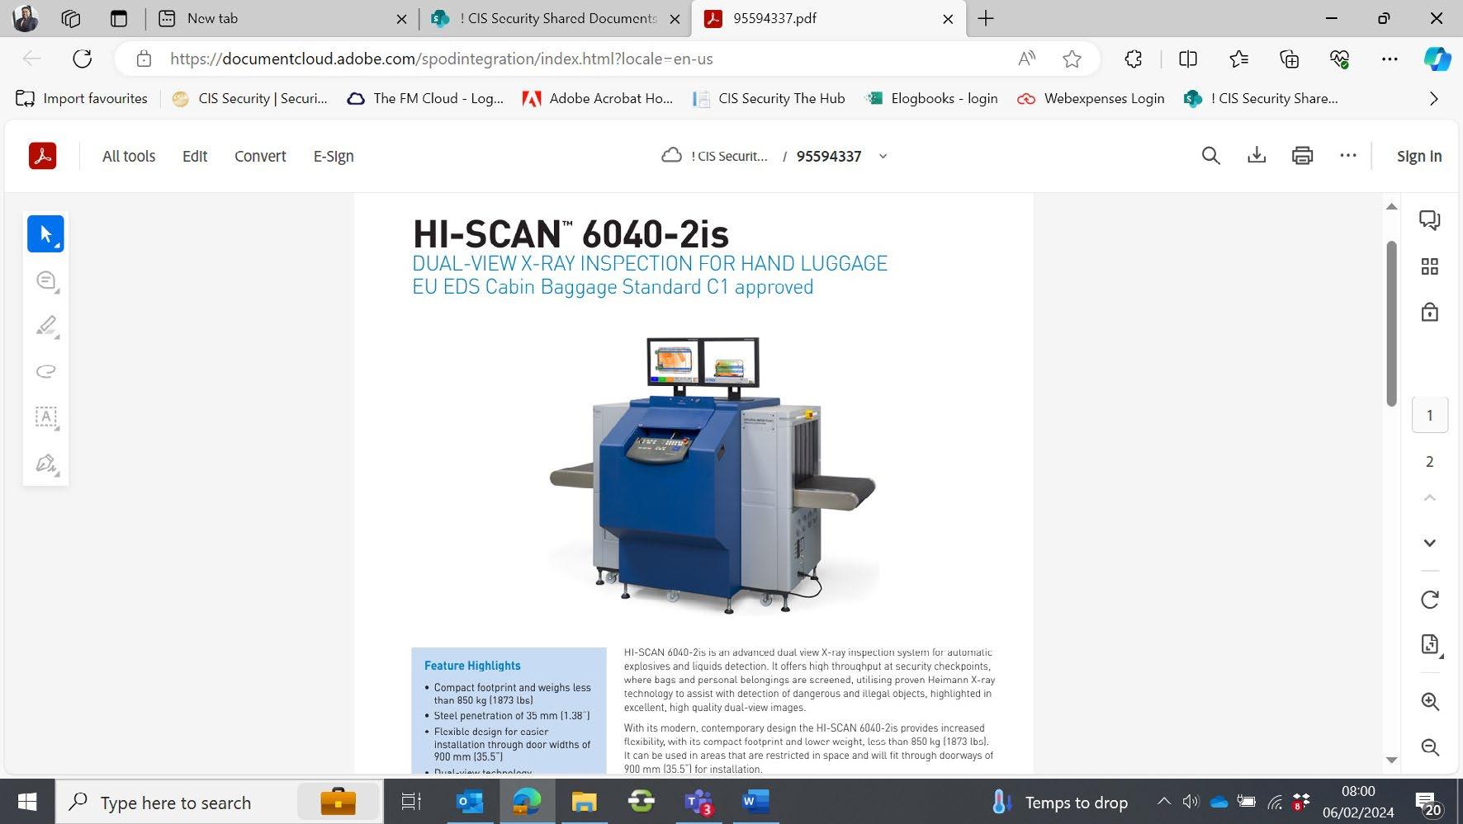Open Elogbooks login bookmark

click(930, 98)
